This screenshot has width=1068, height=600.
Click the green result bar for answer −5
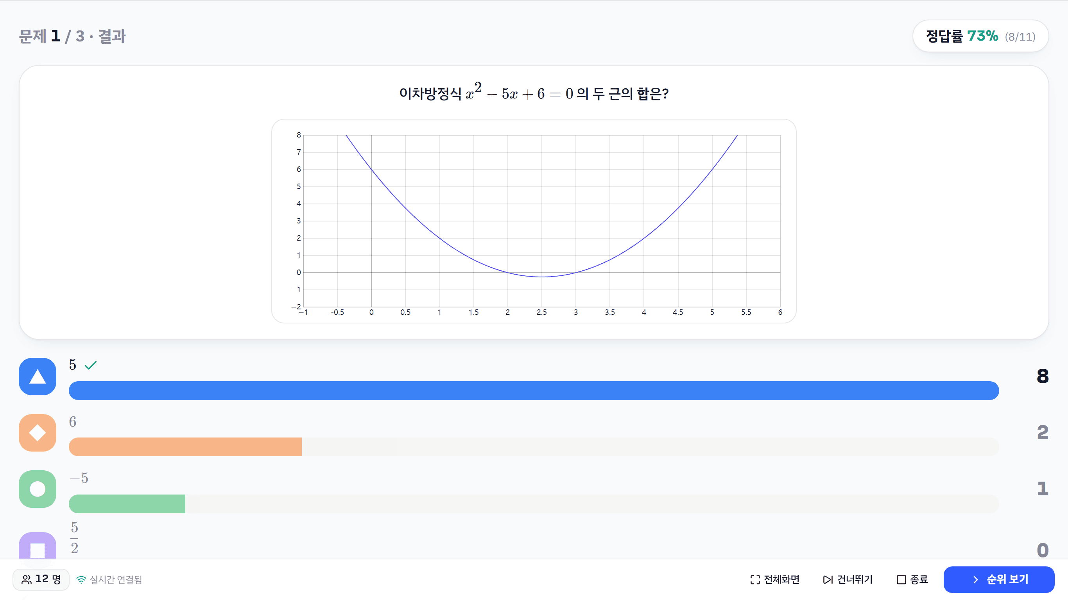point(127,504)
